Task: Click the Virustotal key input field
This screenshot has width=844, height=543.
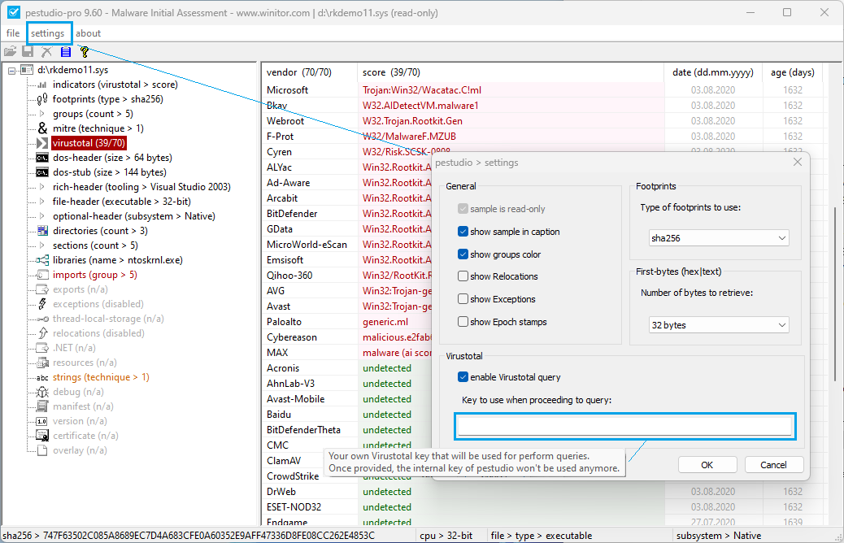Action: [624, 426]
